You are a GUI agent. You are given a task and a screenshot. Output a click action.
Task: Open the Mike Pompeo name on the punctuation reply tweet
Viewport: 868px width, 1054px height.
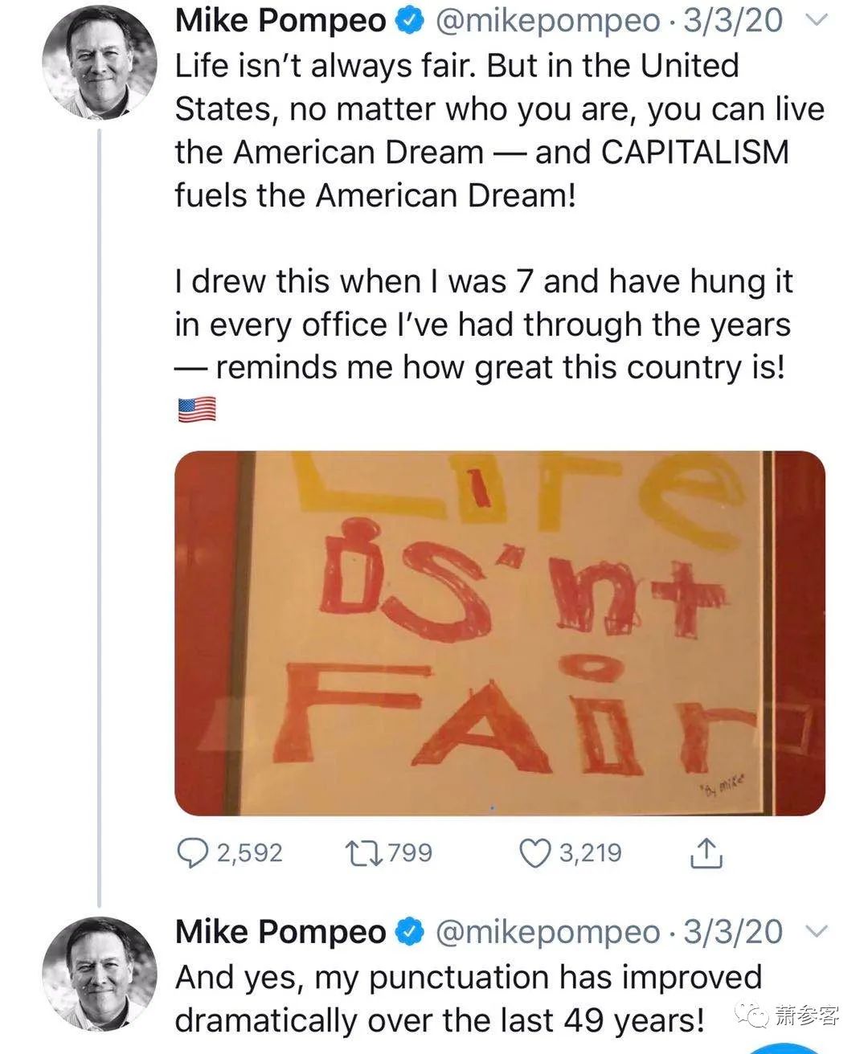(280, 932)
